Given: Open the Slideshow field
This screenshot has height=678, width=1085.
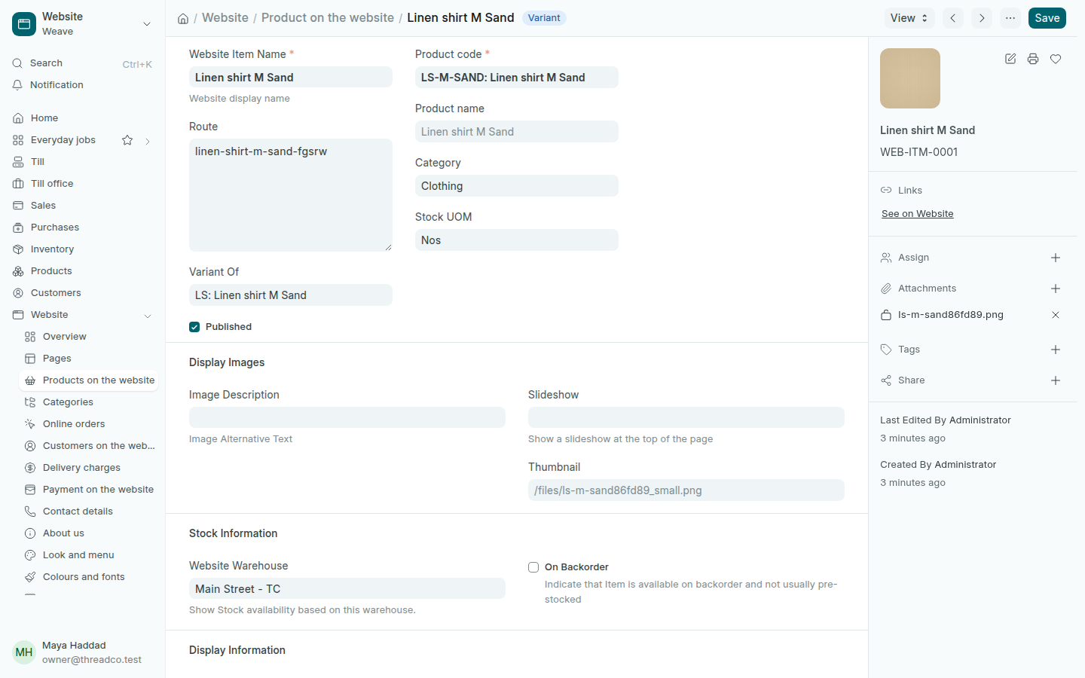Looking at the screenshot, I should click(x=686, y=417).
